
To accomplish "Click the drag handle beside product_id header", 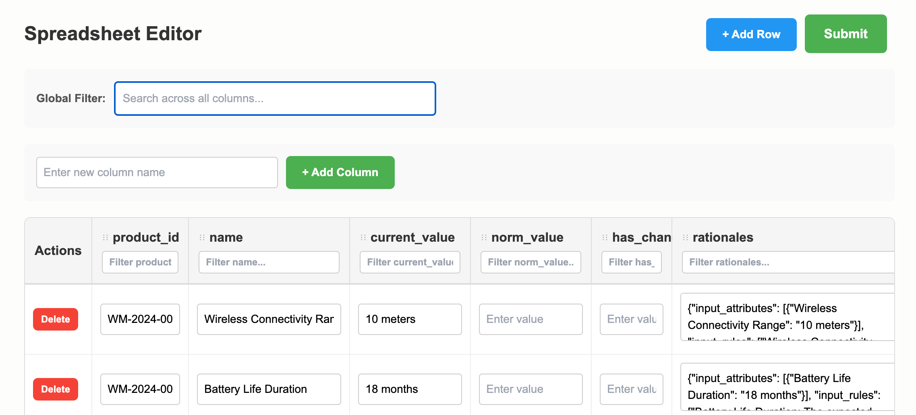I will point(106,238).
